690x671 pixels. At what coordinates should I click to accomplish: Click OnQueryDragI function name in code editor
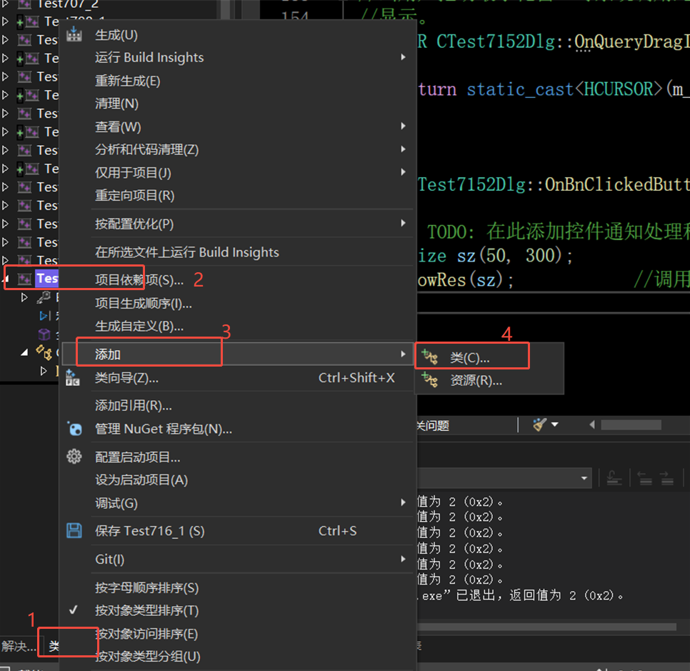click(632, 42)
